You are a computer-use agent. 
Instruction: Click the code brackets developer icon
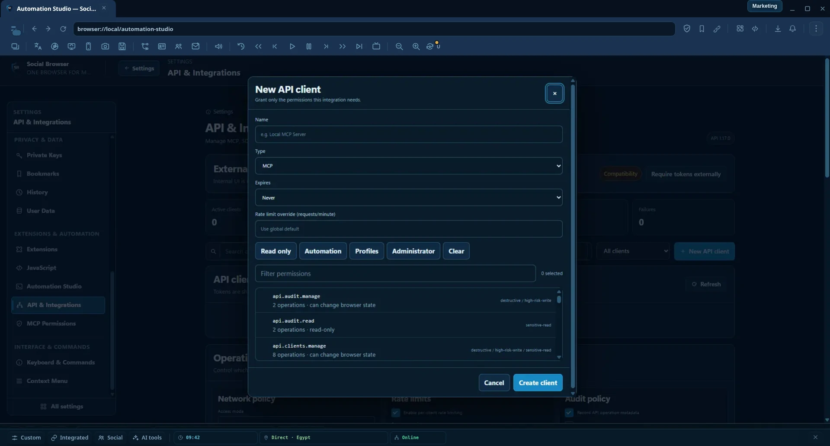(x=755, y=29)
